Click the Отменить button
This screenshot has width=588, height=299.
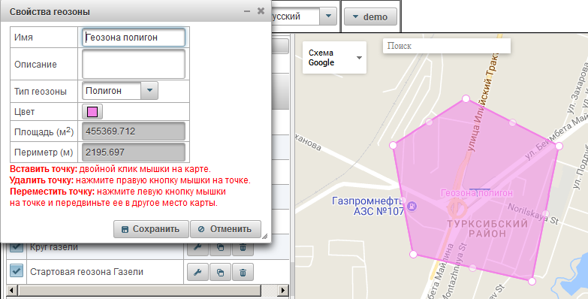point(225,229)
